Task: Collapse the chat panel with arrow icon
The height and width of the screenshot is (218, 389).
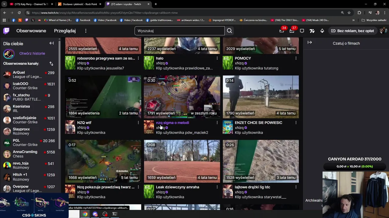Action: click(310, 43)
